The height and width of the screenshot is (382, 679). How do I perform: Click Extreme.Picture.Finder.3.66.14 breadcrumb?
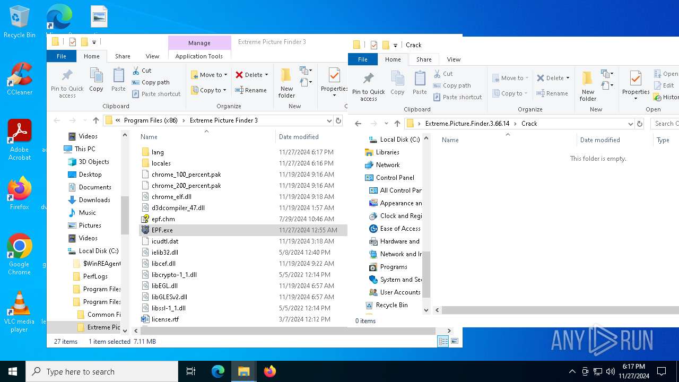467,124
